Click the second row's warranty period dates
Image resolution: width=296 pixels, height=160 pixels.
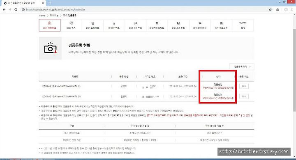coord(183,96)
